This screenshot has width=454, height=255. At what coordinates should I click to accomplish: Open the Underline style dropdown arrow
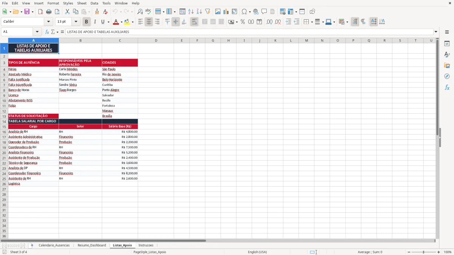tap(108, 22)
